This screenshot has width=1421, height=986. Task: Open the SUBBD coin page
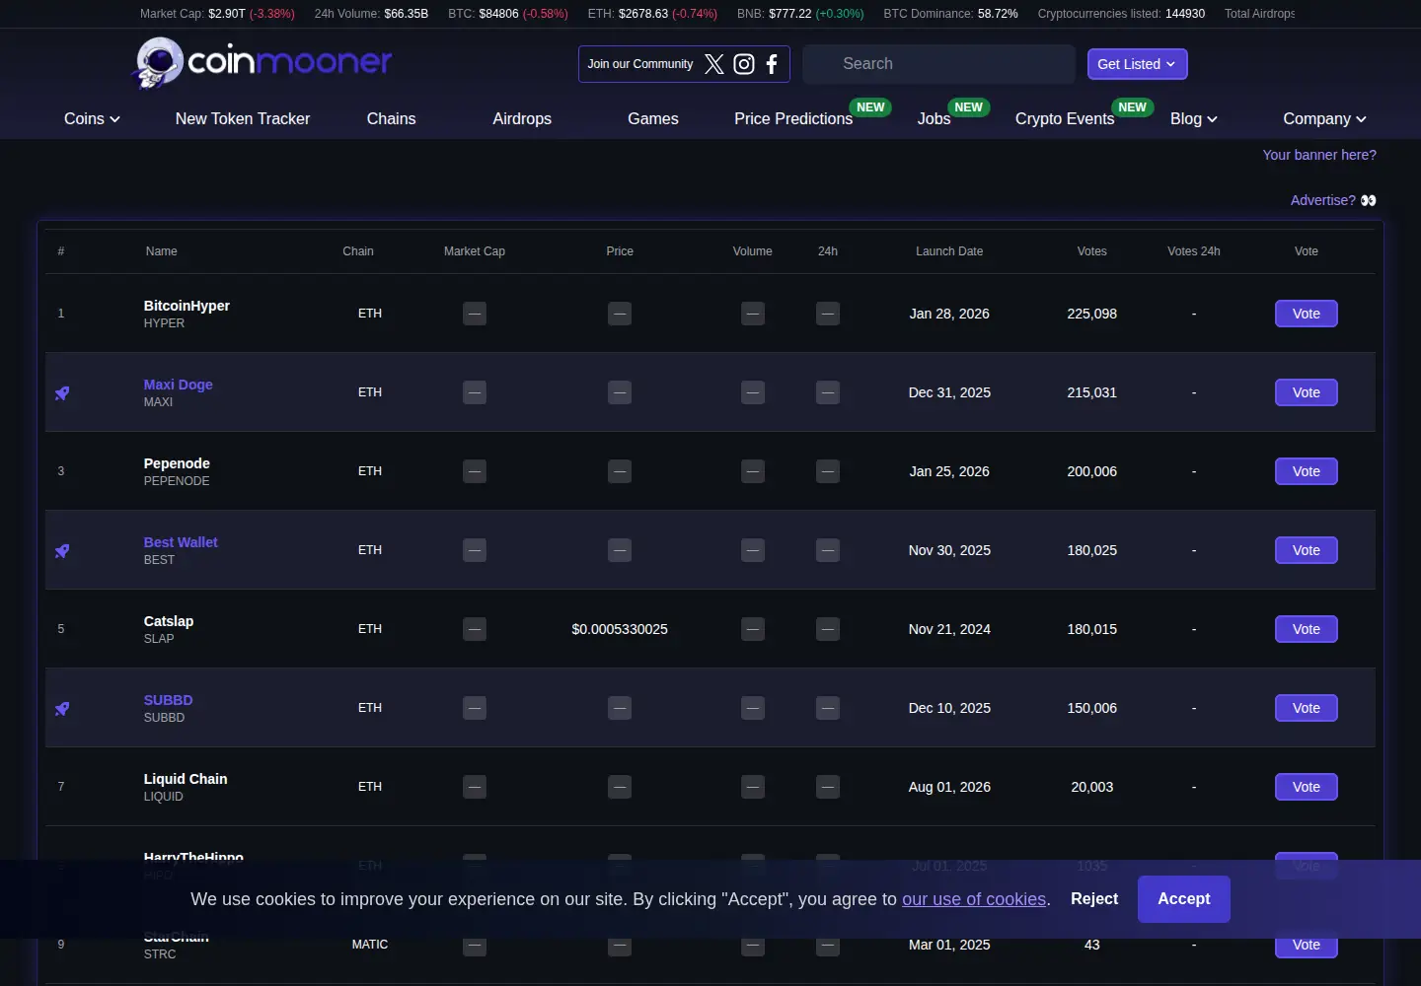click(x=169, y=700)
